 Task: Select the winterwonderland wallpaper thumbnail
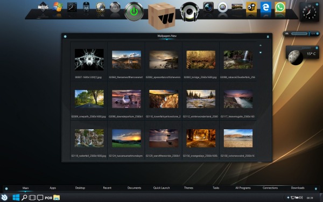click(x=201, y=99)
